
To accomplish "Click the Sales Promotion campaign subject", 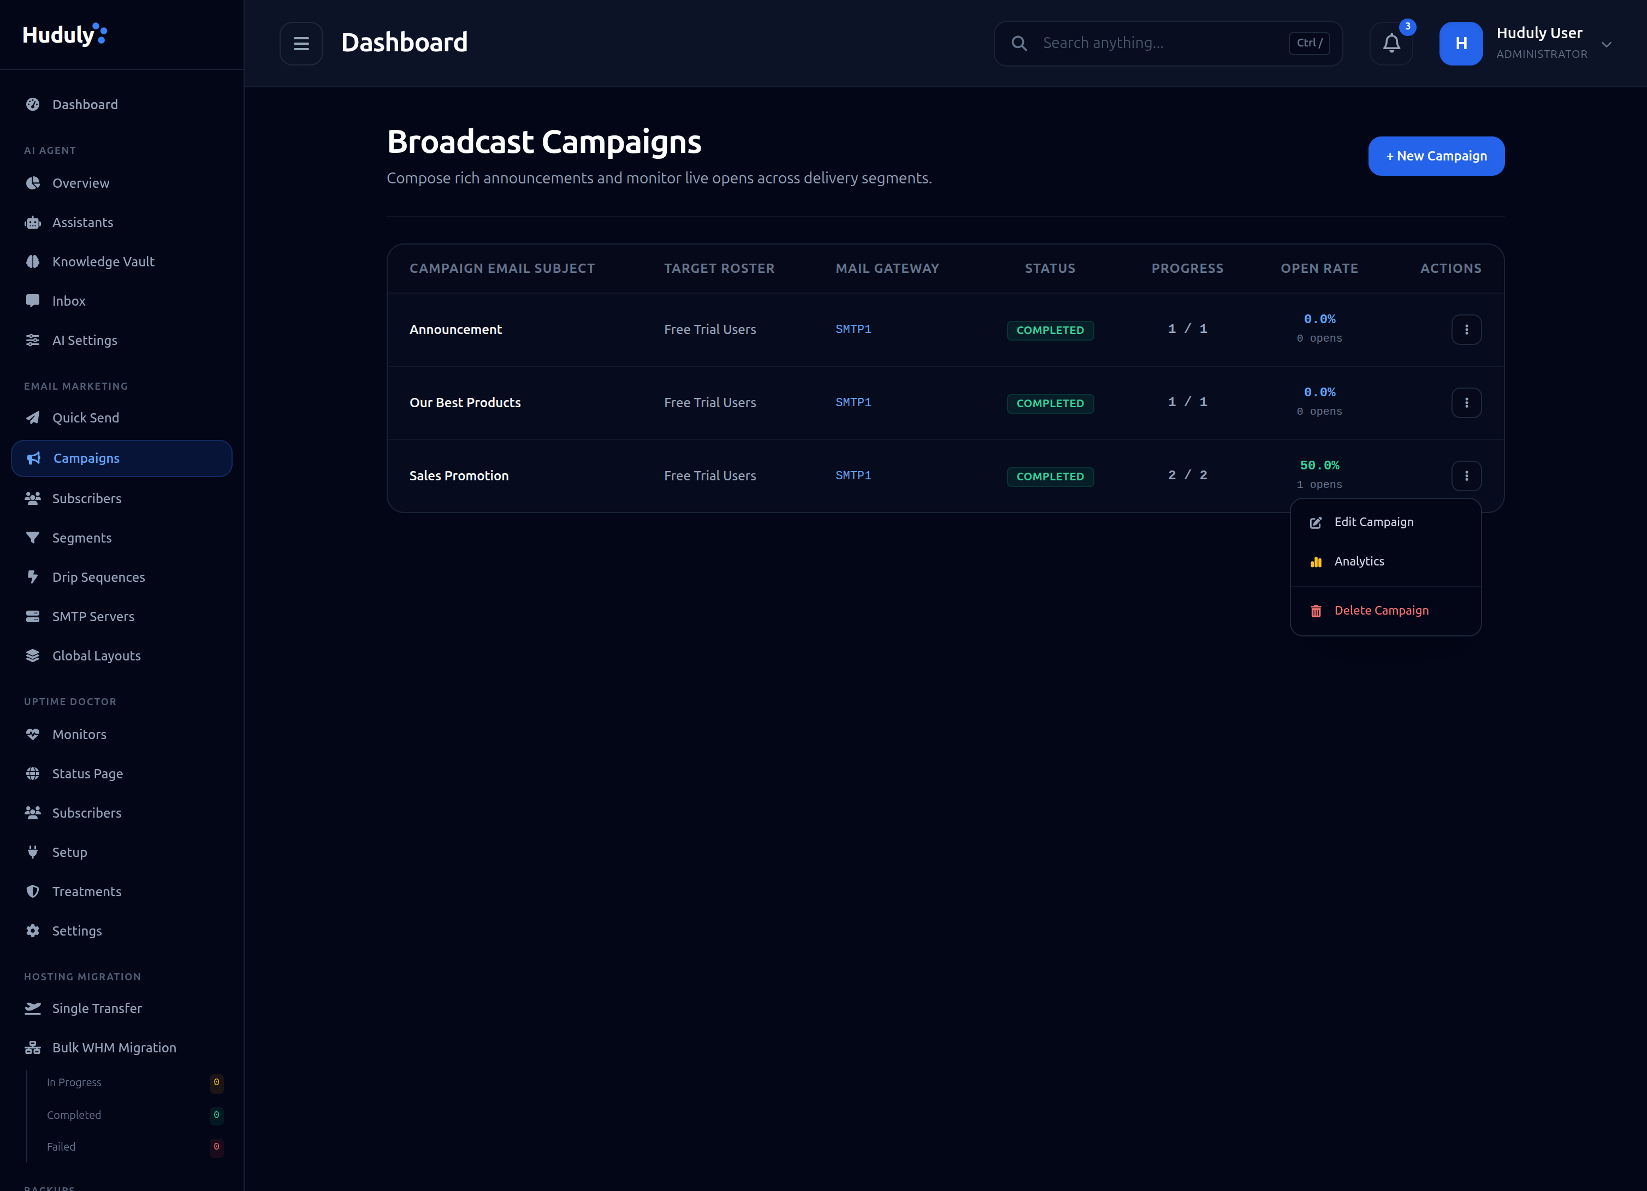I will coord(459,476).
